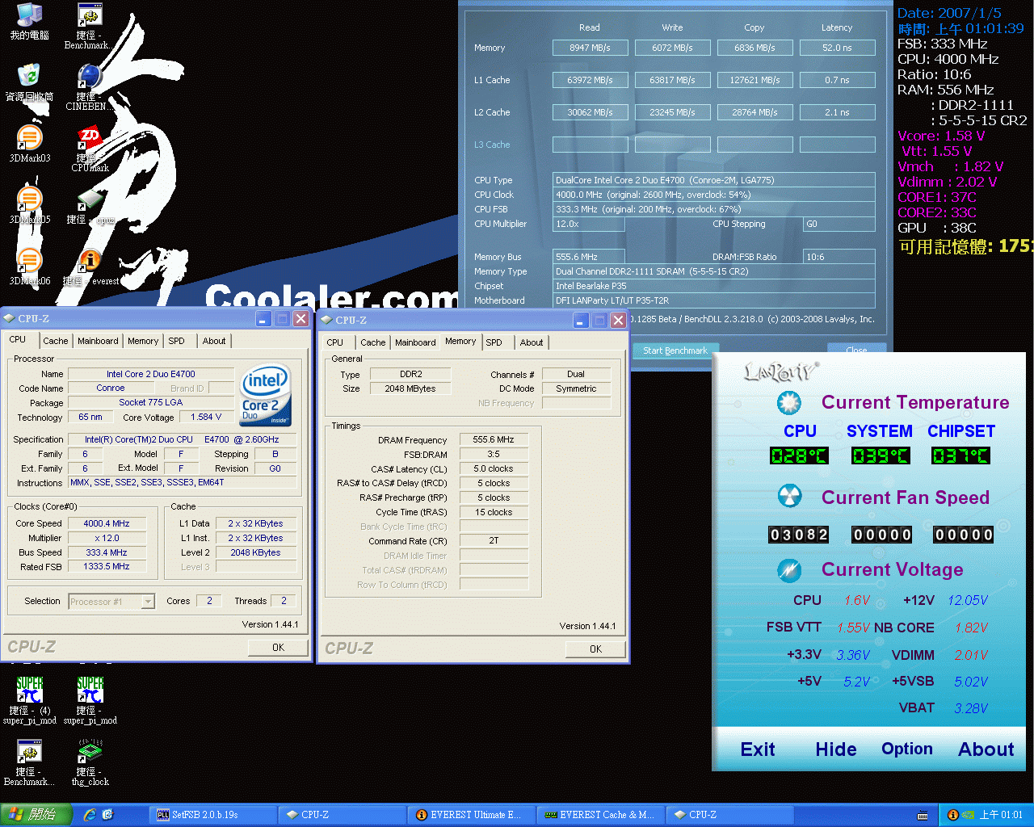Screen dimensions: 1034x827
Task: Click the second quick launch icon beside Internet Explorer
Action: [107, 815]
